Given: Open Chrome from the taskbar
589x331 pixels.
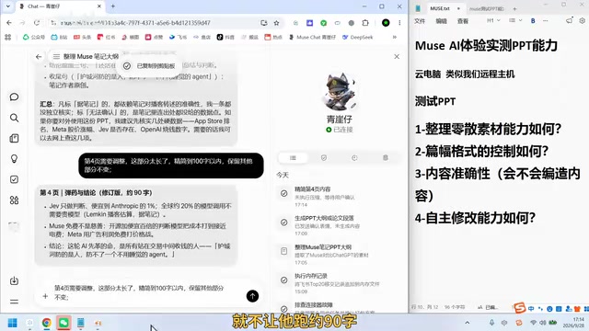Looking at the screenshot, I should [x=47, y=323].
